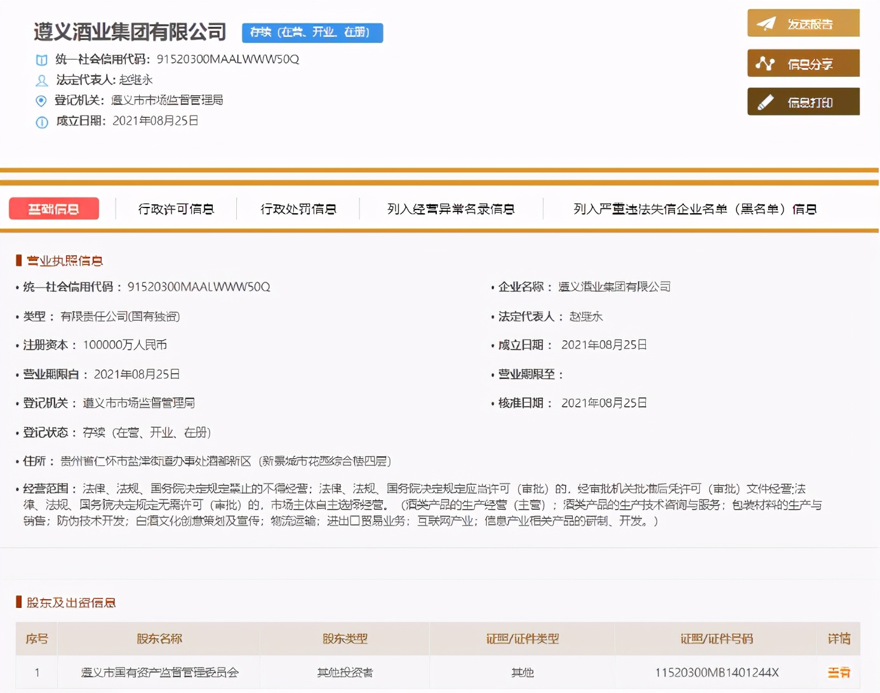This screenshot has width=880, height=693.
Task: Switch to 行政许可信息 tab
Action: coord(176,209)
